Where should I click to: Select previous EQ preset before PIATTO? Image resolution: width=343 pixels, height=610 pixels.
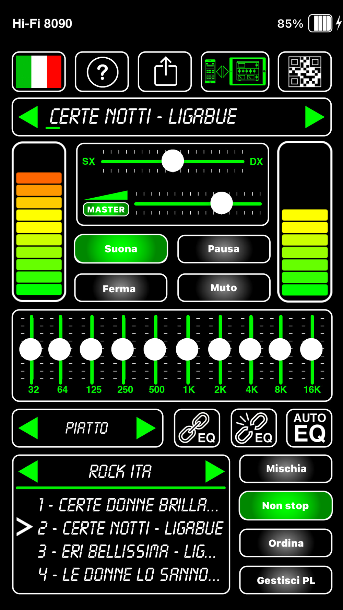[28, 428]
